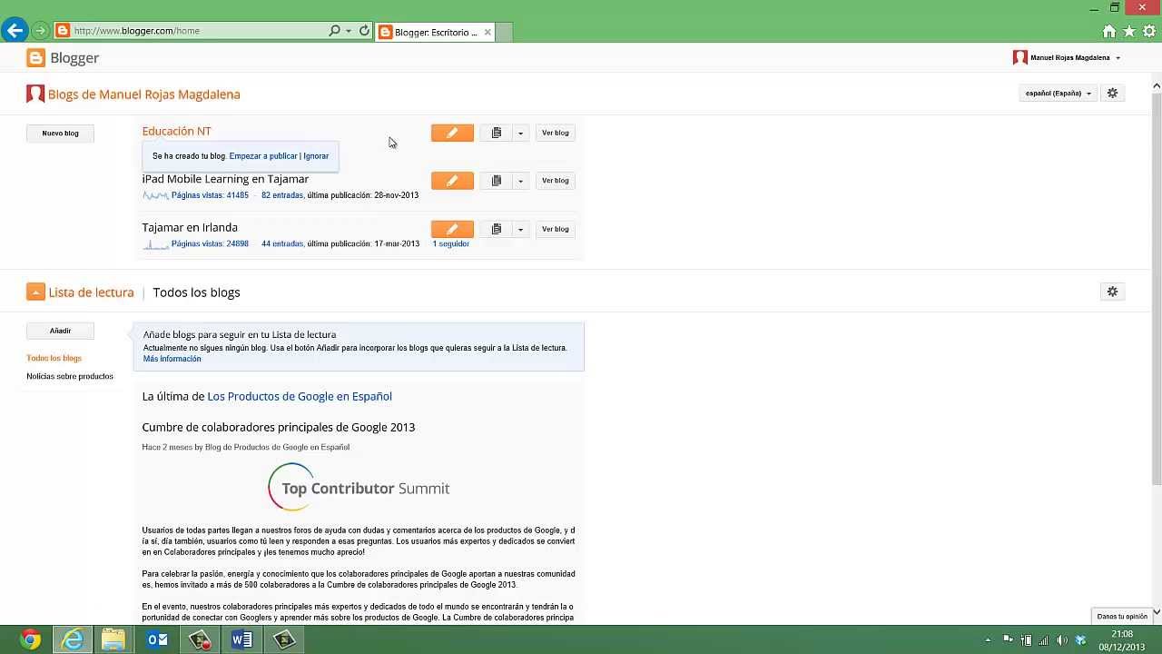Select Todos los blogs in sidebar
1162x654 pixels.
[54, 358]
